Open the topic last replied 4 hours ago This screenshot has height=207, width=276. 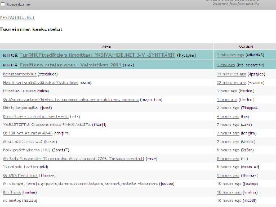pyautogui.click(x=36, y=116)
